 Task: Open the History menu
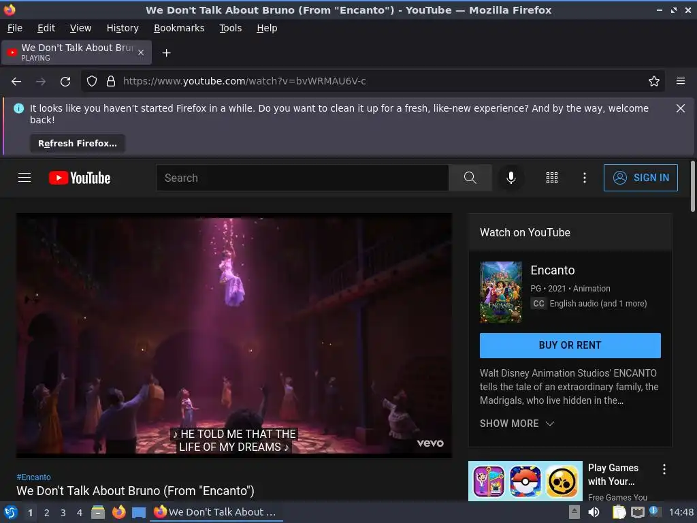tap(123, 28)
